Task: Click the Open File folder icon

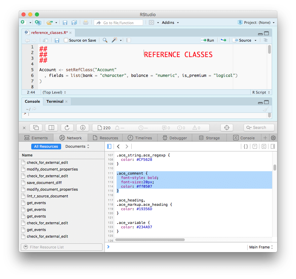Action: click(x=49, y=22)
